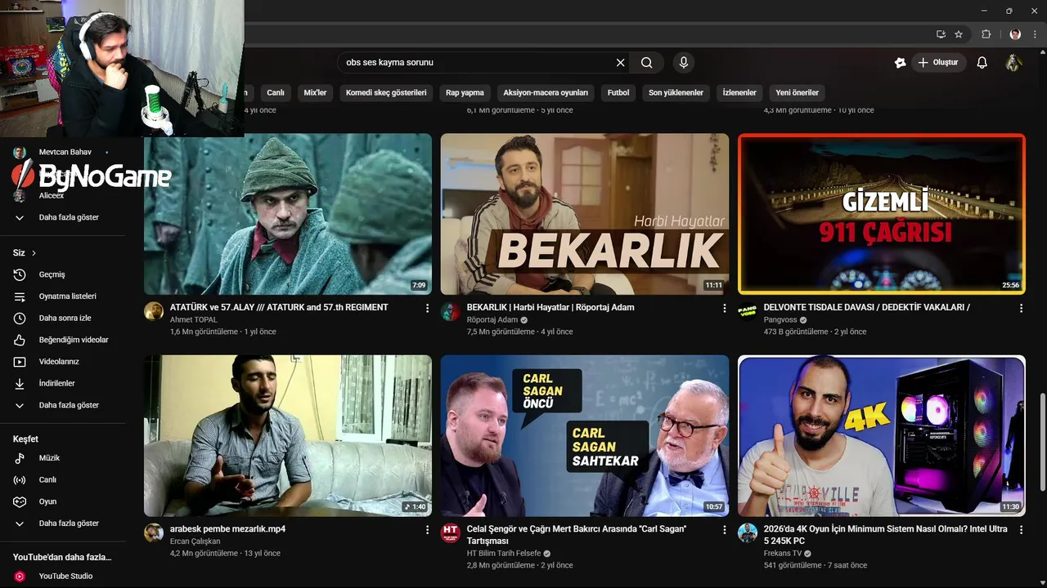Viewport: 1047px width, 588px height.
Task: Open the Ercan Çalışkan channel avatar
Action: (x=154, y=532)
